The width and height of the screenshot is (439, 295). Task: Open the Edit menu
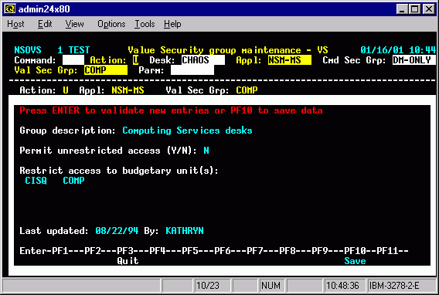point(45,24)
